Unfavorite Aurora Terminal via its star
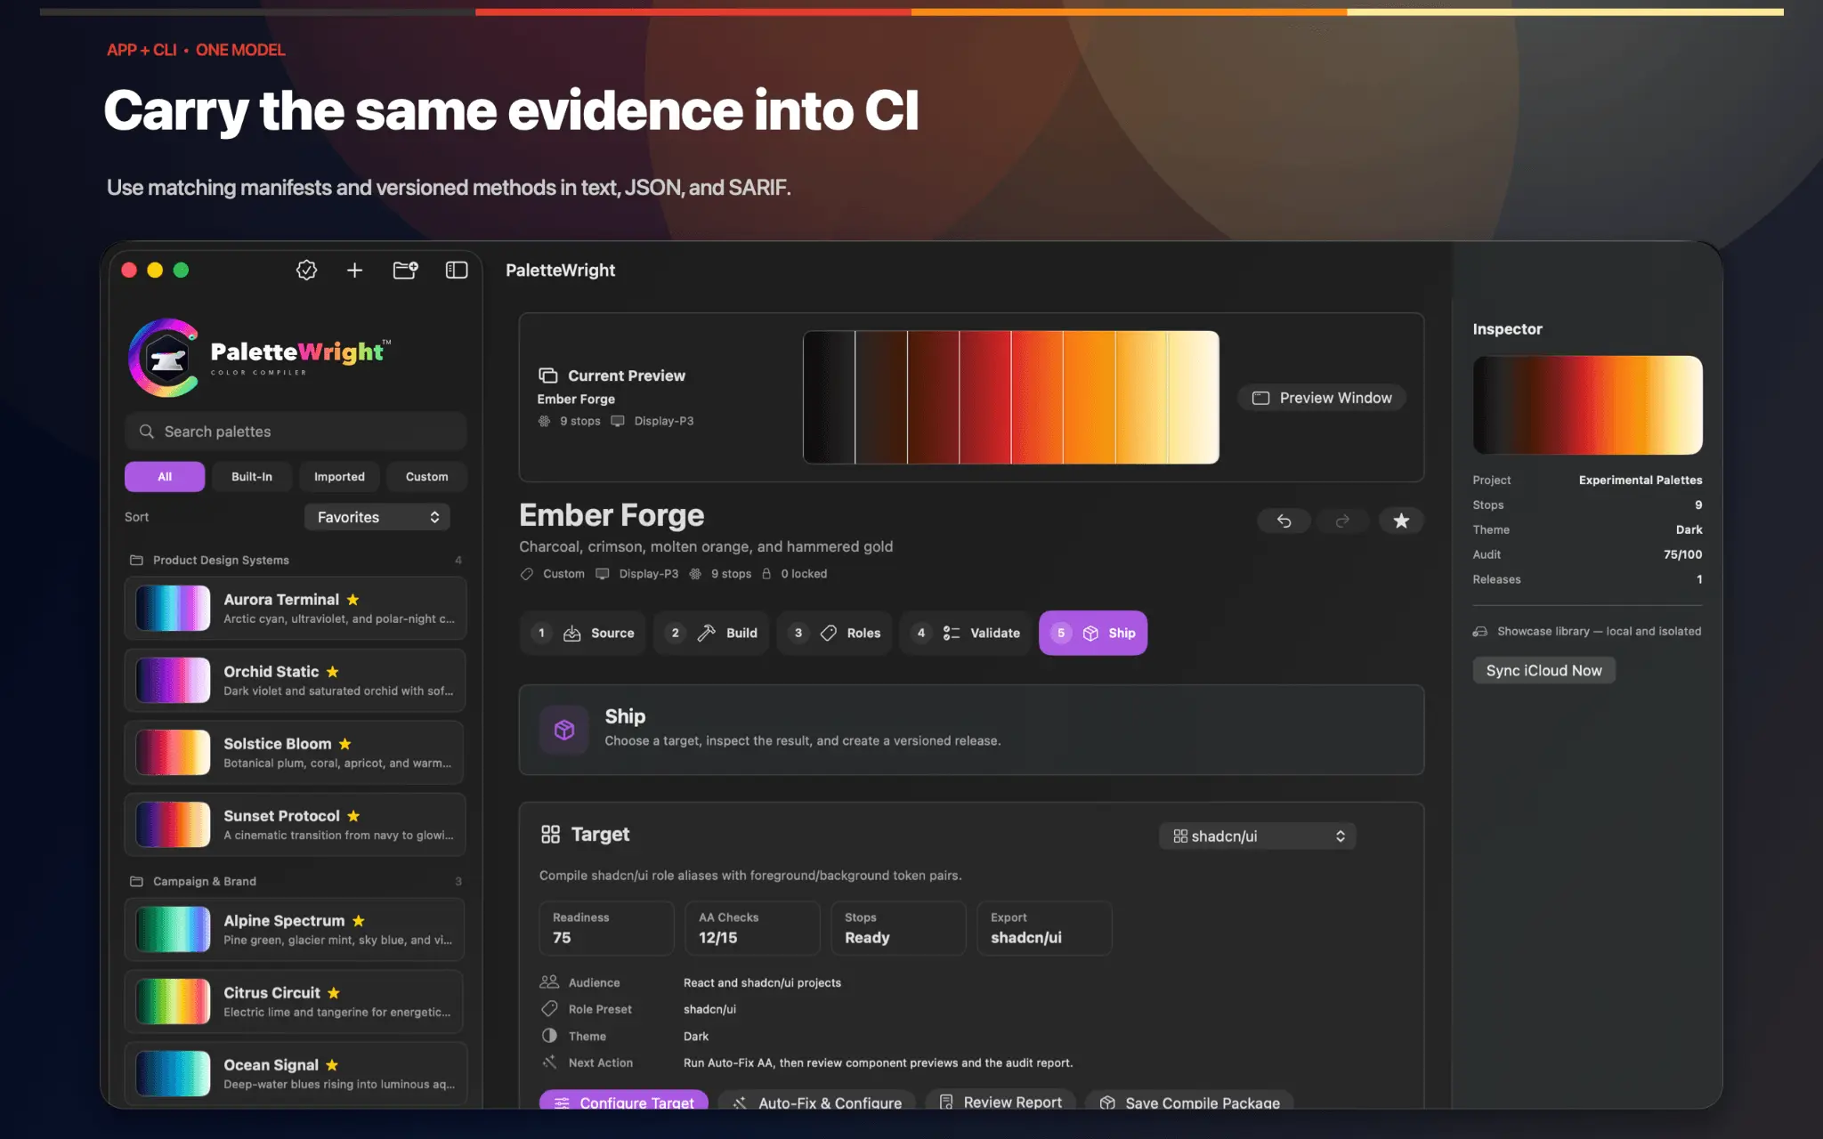Viewport: 1823px width, 1139px height. (352, 600)
